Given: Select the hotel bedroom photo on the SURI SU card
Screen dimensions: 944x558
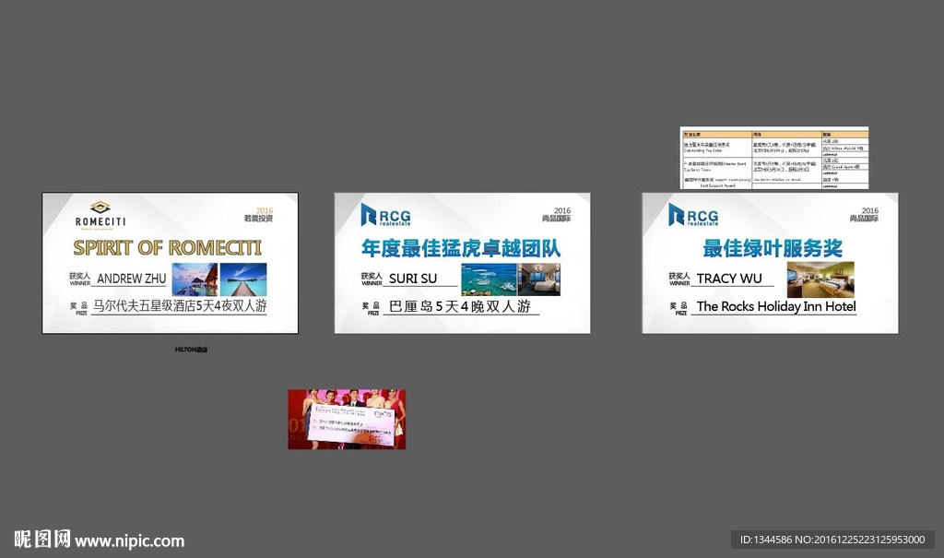Looking at the screenshot, I should [538, 279].
